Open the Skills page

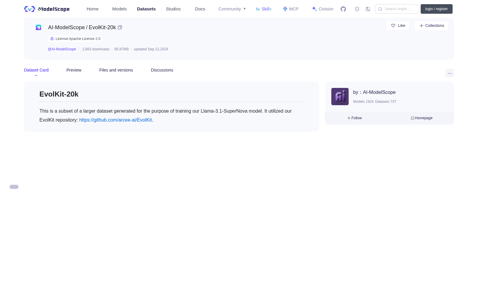pyautogui.click(x=264, y=9)
